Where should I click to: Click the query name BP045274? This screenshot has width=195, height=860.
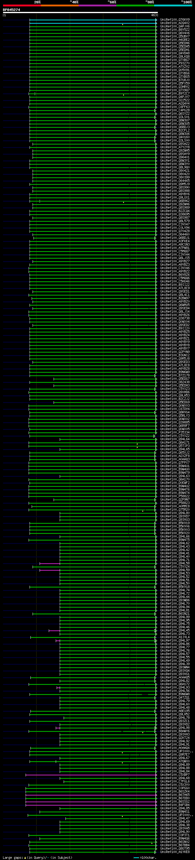coord(11,10)
